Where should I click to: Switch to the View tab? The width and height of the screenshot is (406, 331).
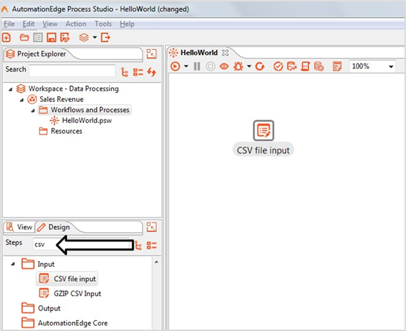click(x=19, y=227)
